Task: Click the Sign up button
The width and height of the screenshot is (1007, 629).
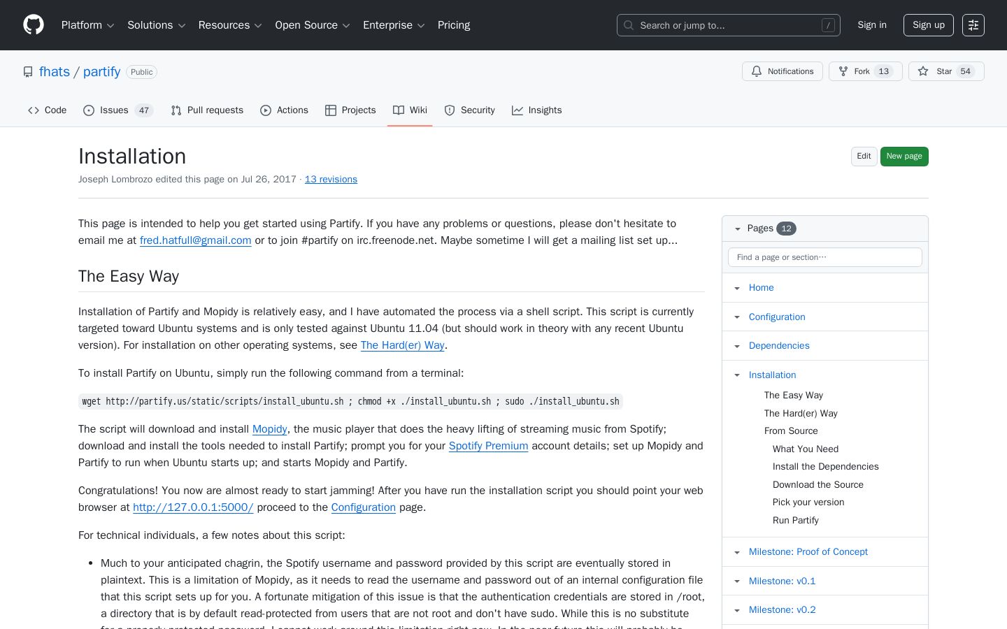Action: coord(929,25)
